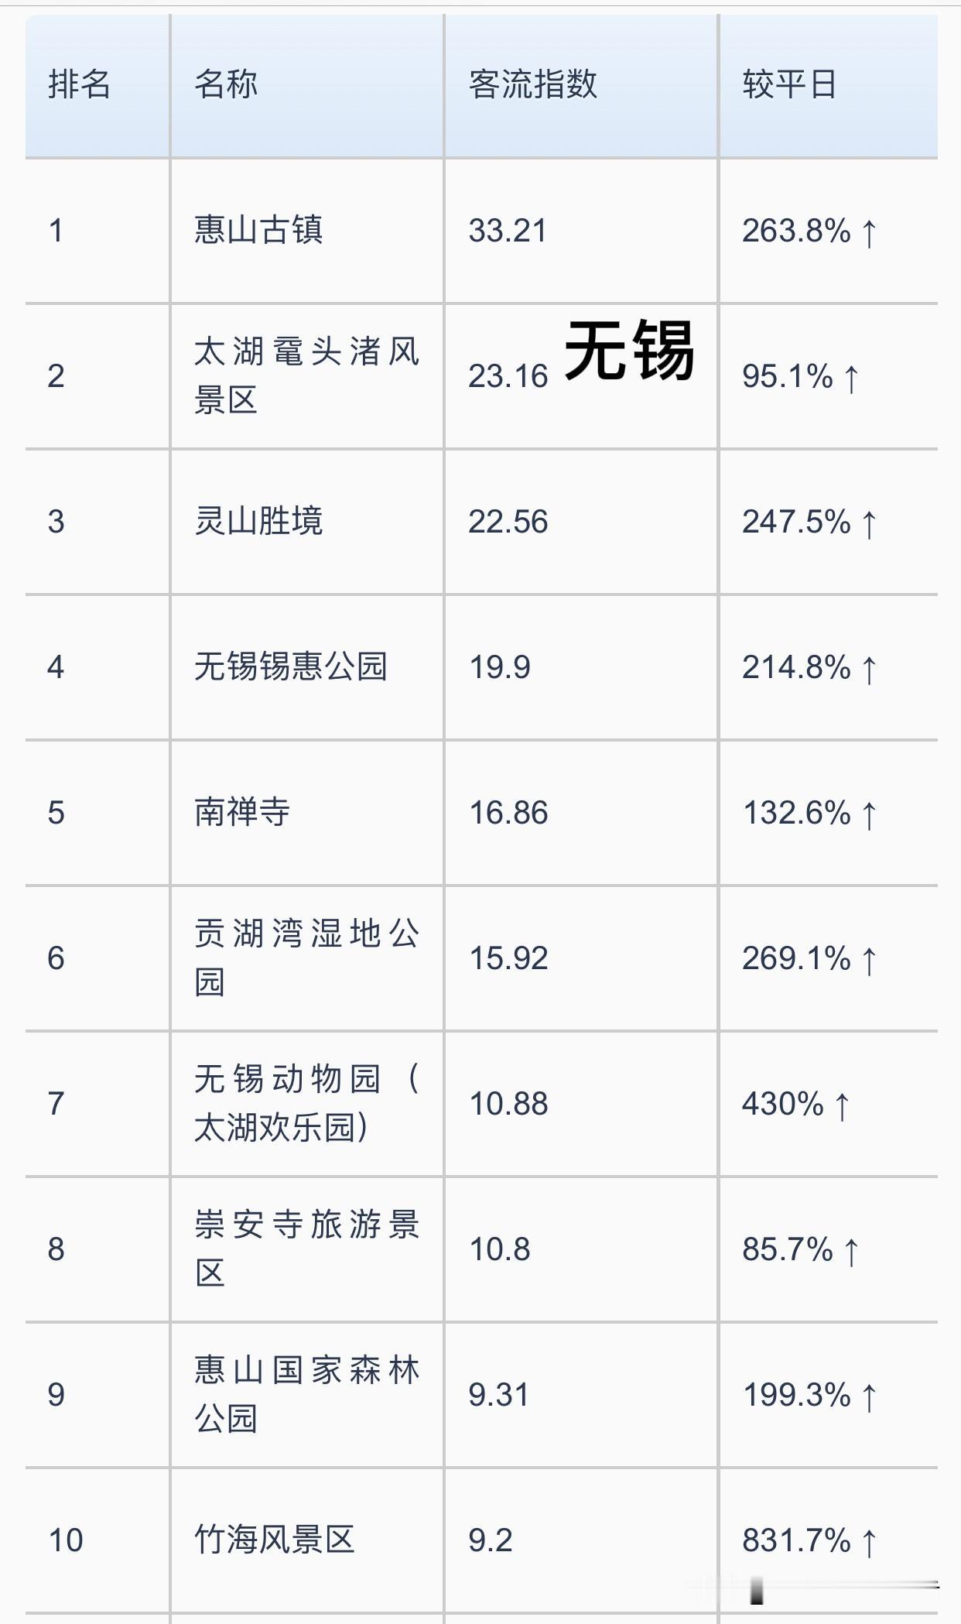961x1624 pixels.
Task: Click 惠山国家森林公园 entry
Action: [x=307, y=1394]
